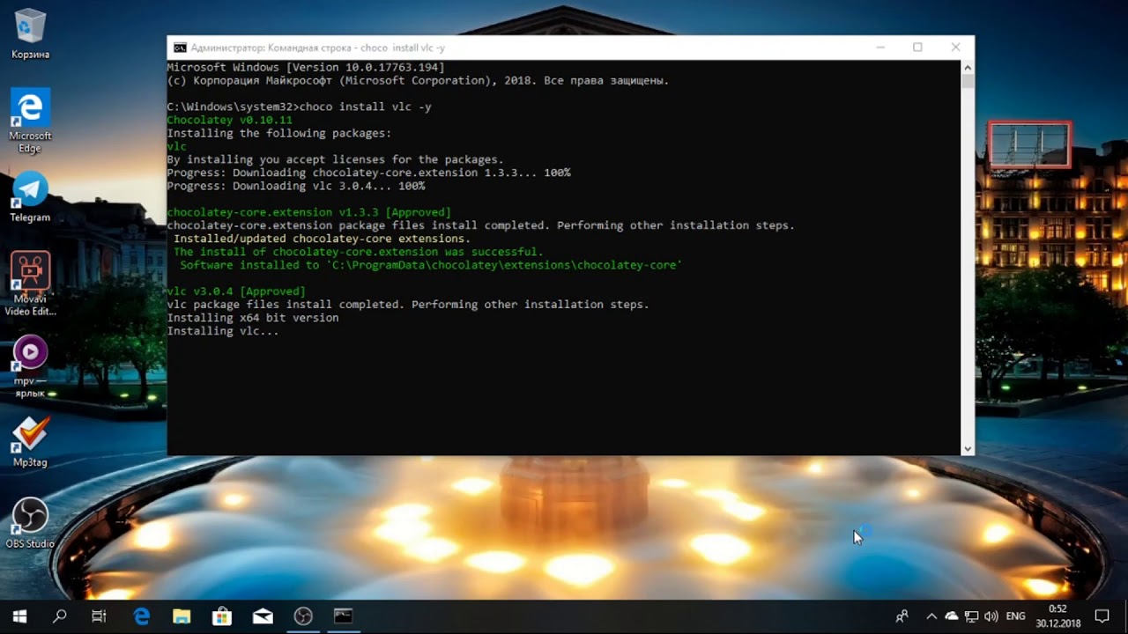Click the console vertical scrollbar thumb
Screen dimensions: 1128x634
[x=968, y=82]
